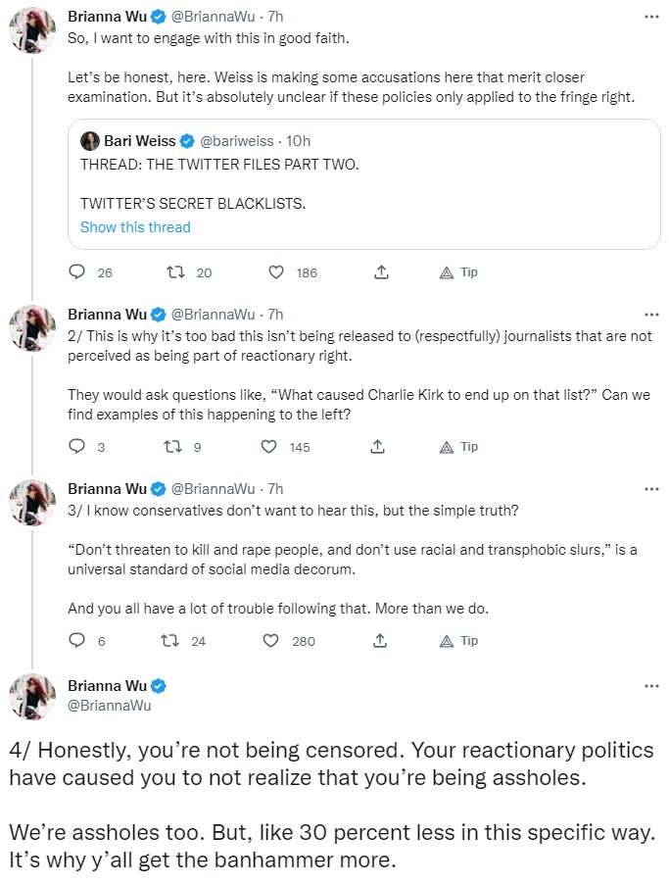The height and width of the screenshot is (885, 669).
Task: Tip the author on the 3/ tweet
Action: 458,641
